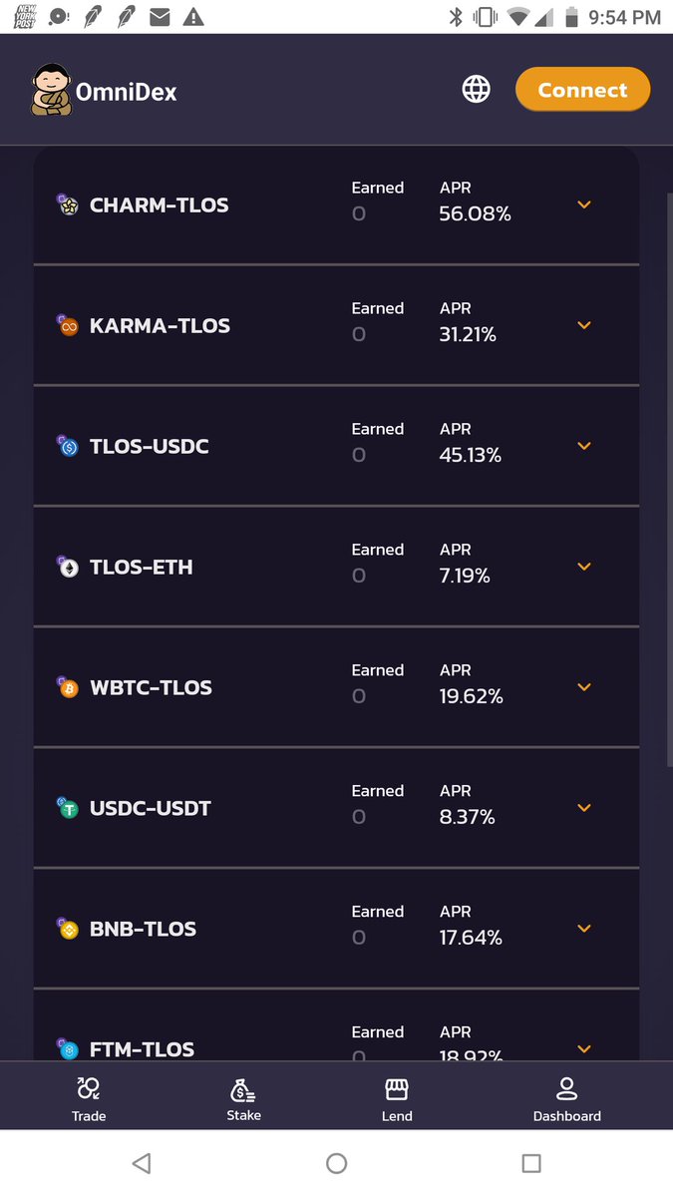Open the language globe icon
This screenshot has height=1197, width=673.
click(477, 90)
